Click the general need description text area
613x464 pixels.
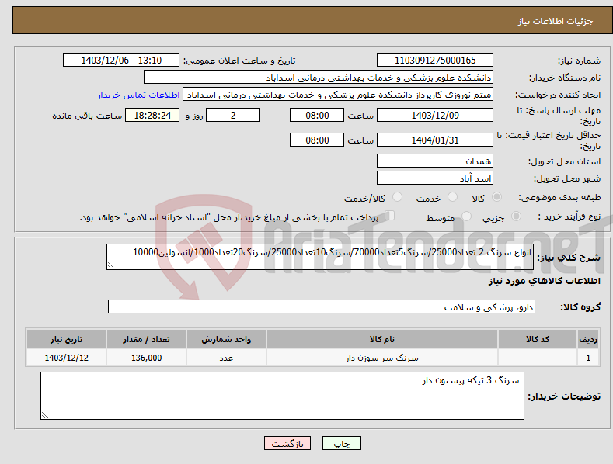coord(320,257)
